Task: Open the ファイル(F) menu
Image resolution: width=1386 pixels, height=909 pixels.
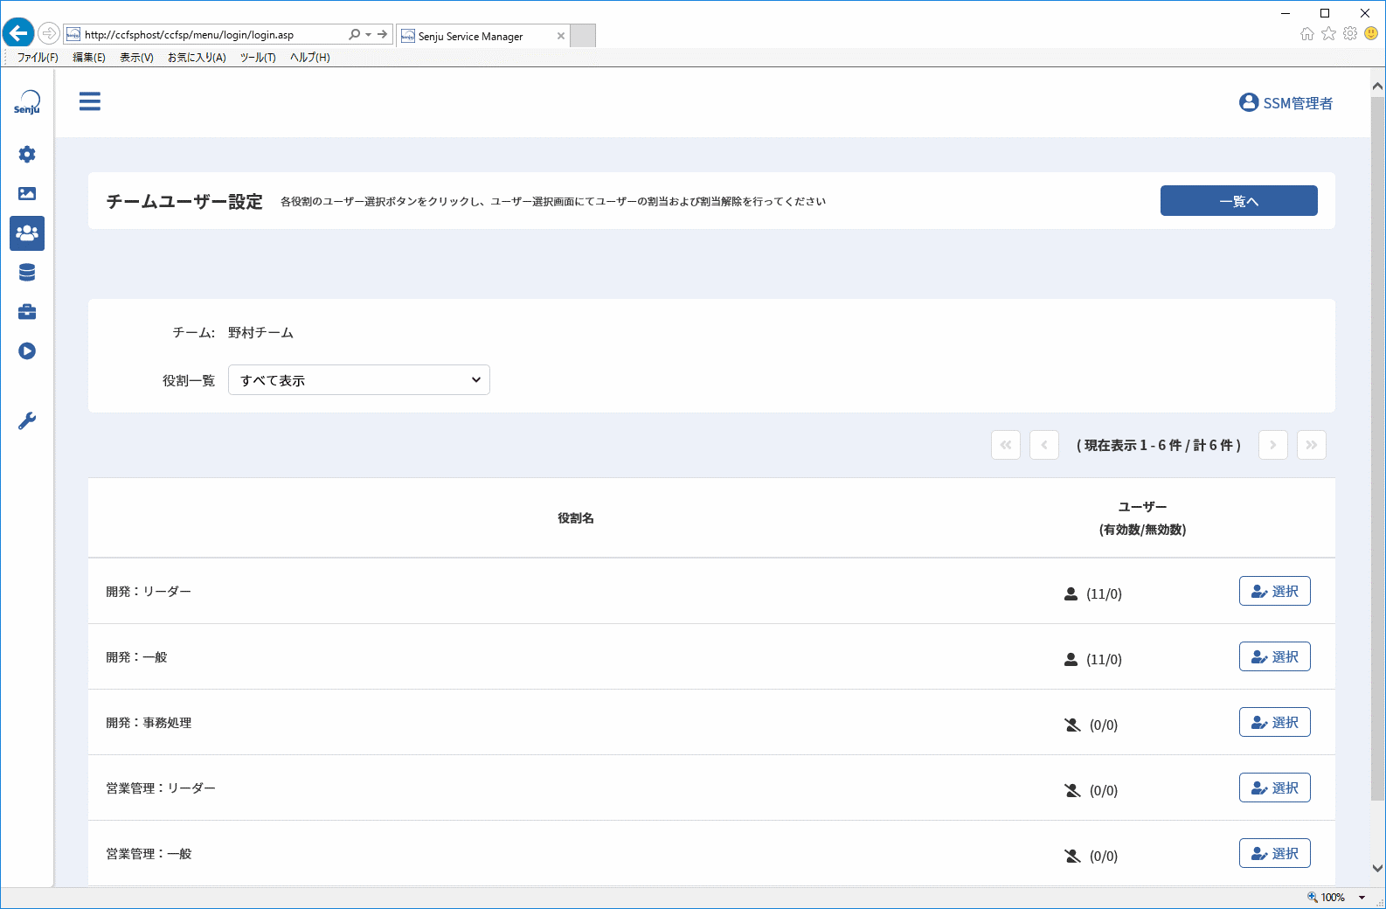Action: 38,58
